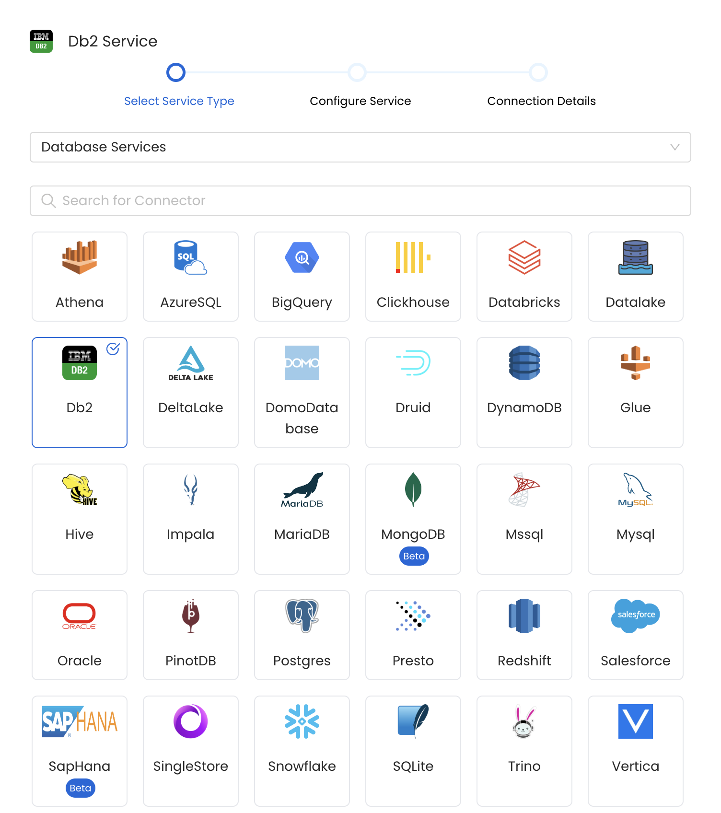Focus the Search for Connector field
Screen dimensions: 721x813
[360, 201]
